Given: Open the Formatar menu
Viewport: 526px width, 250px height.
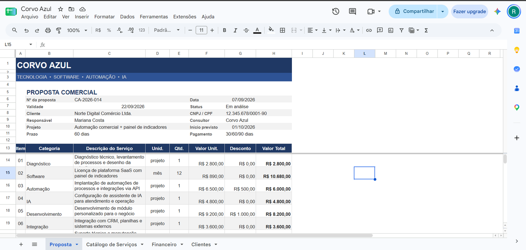Looking at the screenshot, I should point(105,17).
